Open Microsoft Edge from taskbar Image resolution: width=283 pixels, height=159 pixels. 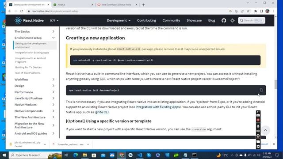point(76,155)
